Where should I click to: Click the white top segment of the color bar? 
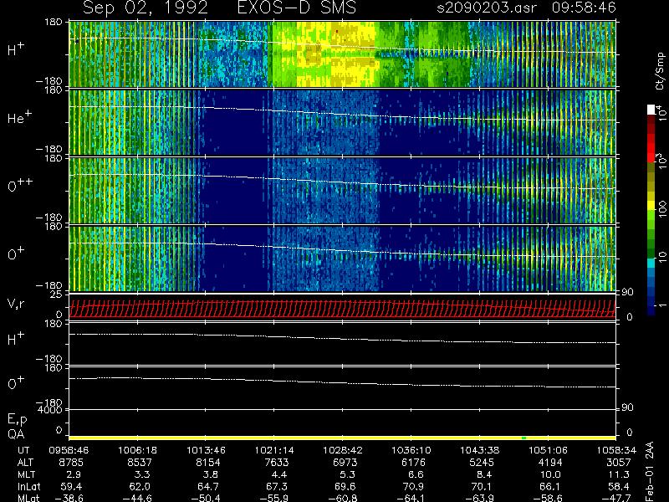click(x=651, y=110)
